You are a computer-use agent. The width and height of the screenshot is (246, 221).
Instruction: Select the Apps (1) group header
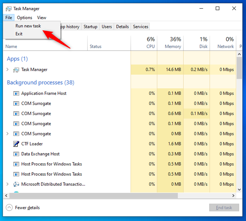[x=17, y=59]
